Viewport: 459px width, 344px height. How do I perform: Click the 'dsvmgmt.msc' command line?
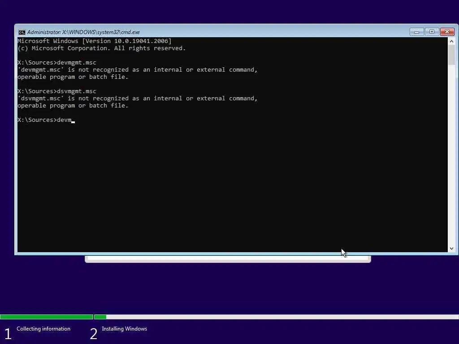click(x=57, y=91)
